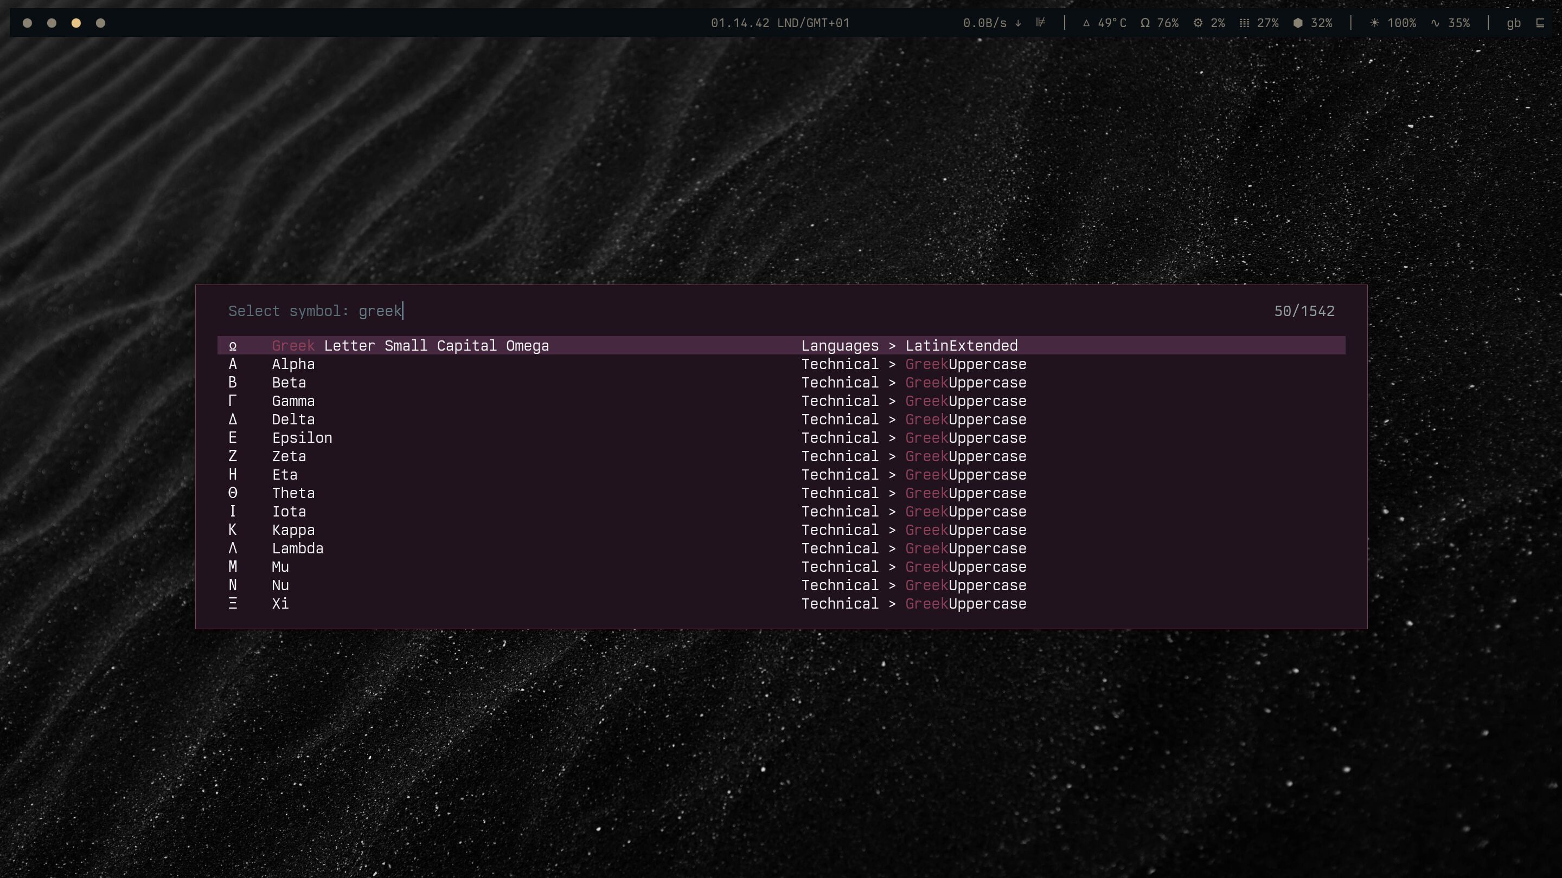Click the highlighted workspace dot in the top bar

click(x=76, y=23)
